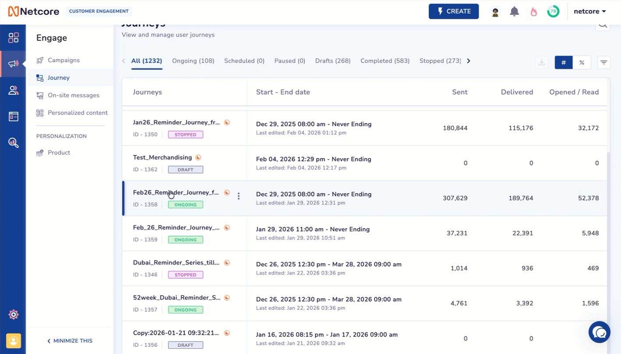Expand more tabs using the right chevron arrow

(468, 61)
